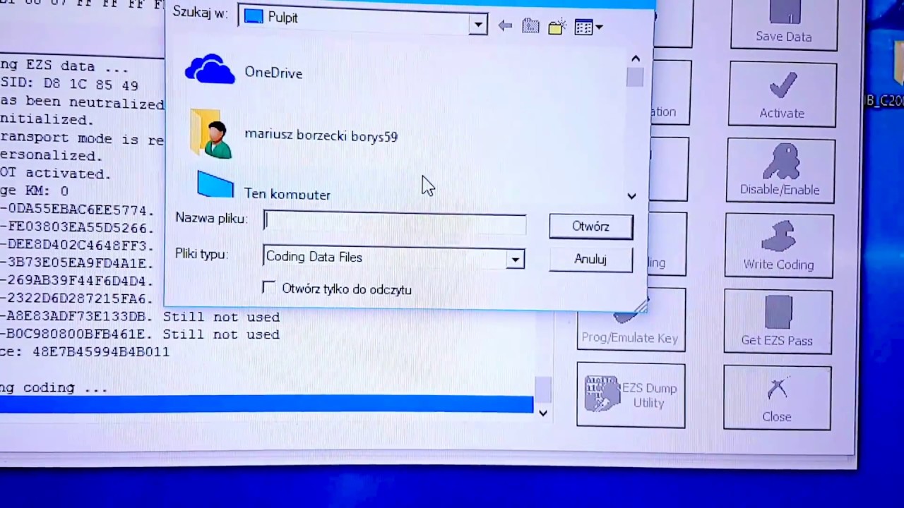The image size is (904, 508).
Task: Click the log text 'SID: D8 1C 85 49'
Action: (x=69, y=85)
